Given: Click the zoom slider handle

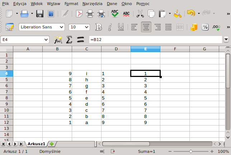Looking at the screenshot, I should tap(191, 151).
